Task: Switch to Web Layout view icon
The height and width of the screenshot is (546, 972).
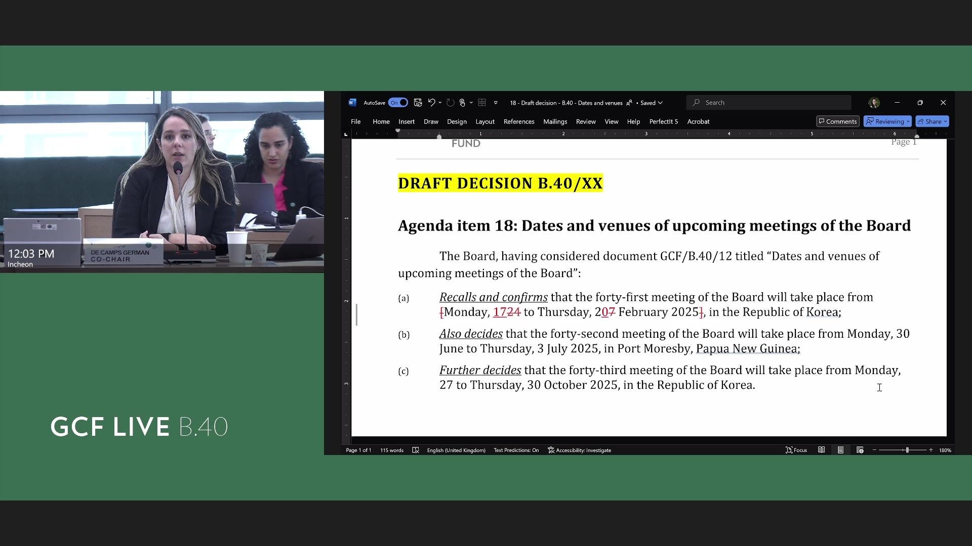Action: click(x=860, y=450)
